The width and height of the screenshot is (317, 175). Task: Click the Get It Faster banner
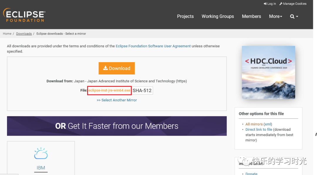coord(117,126)
